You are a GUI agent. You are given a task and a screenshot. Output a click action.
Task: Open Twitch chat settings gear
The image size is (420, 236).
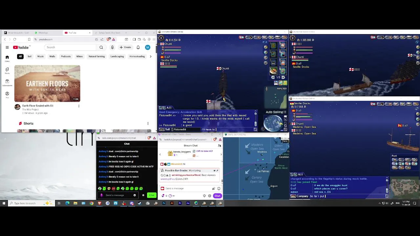[210, 196]
